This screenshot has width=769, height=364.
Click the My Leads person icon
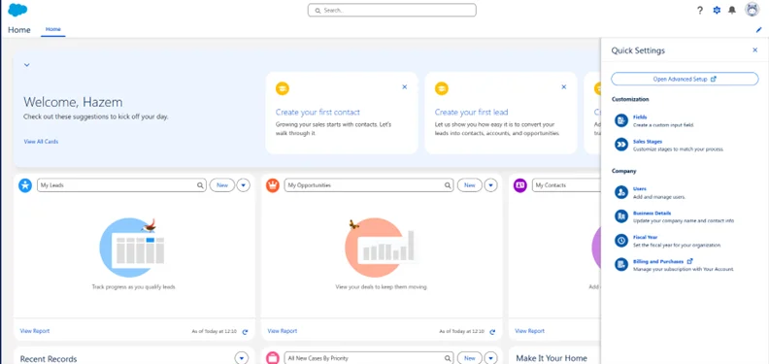coord(25,185)
